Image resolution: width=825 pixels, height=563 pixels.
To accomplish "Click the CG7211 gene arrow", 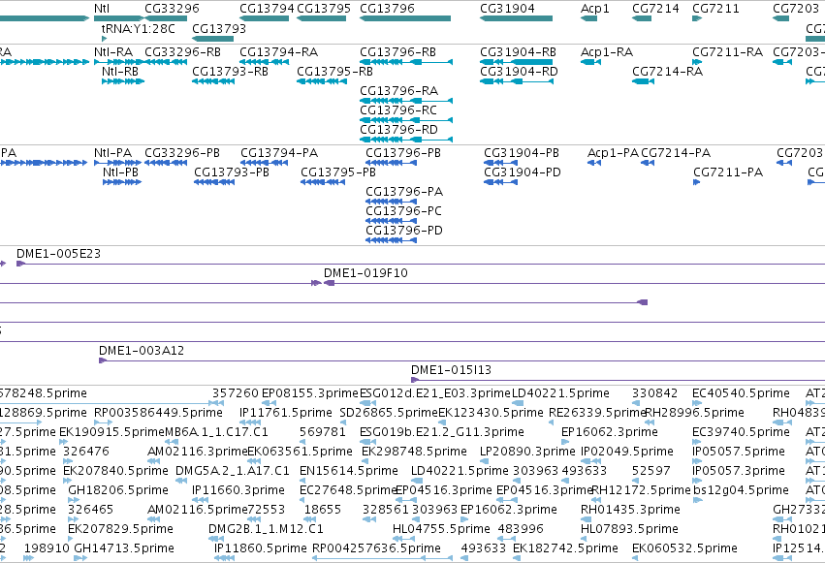I will point(697,18).
